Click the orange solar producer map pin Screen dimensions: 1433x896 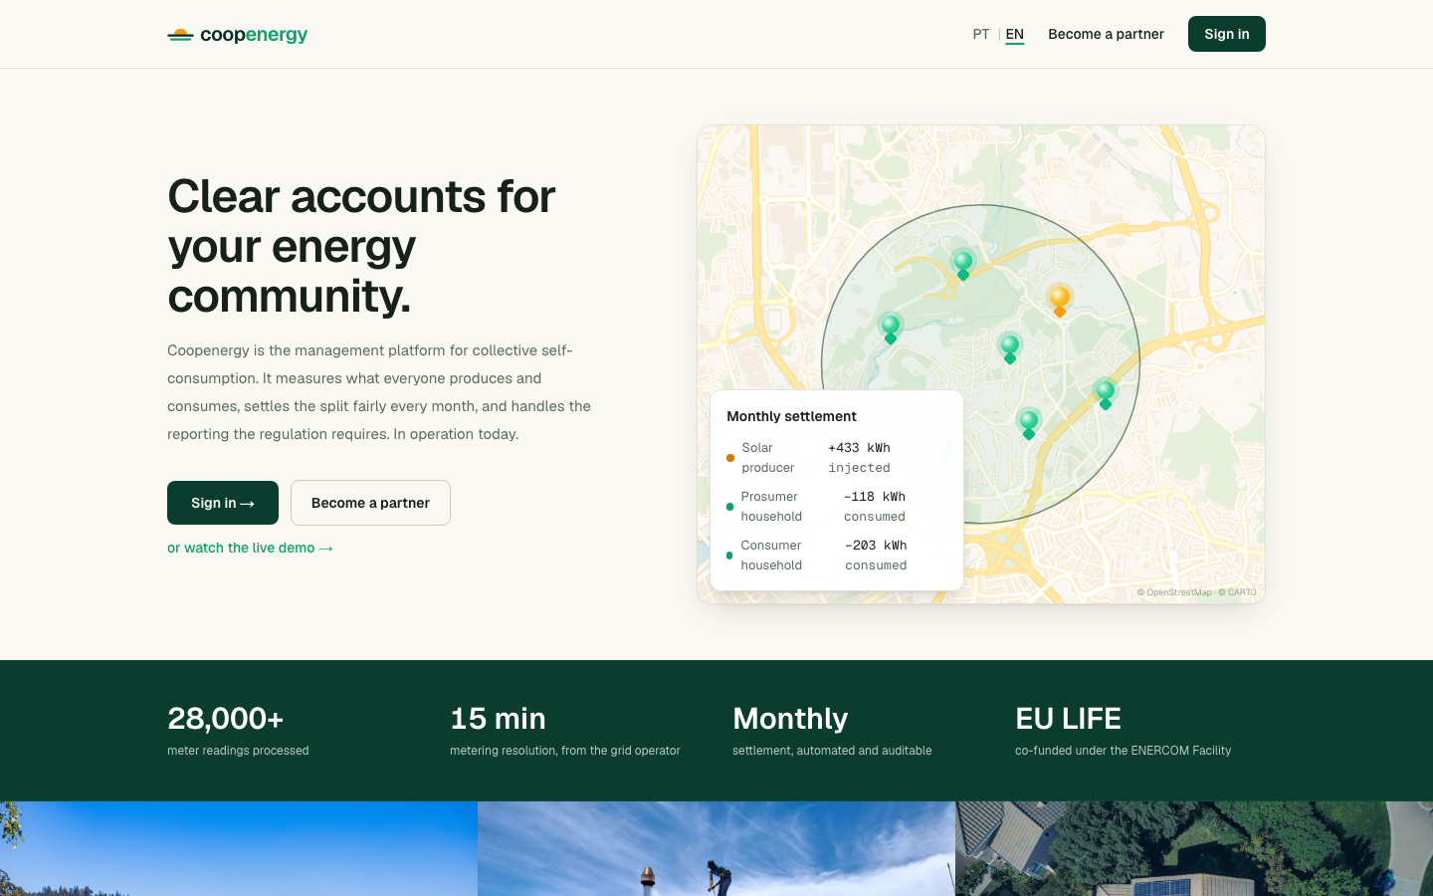[x=1060, y=302]
